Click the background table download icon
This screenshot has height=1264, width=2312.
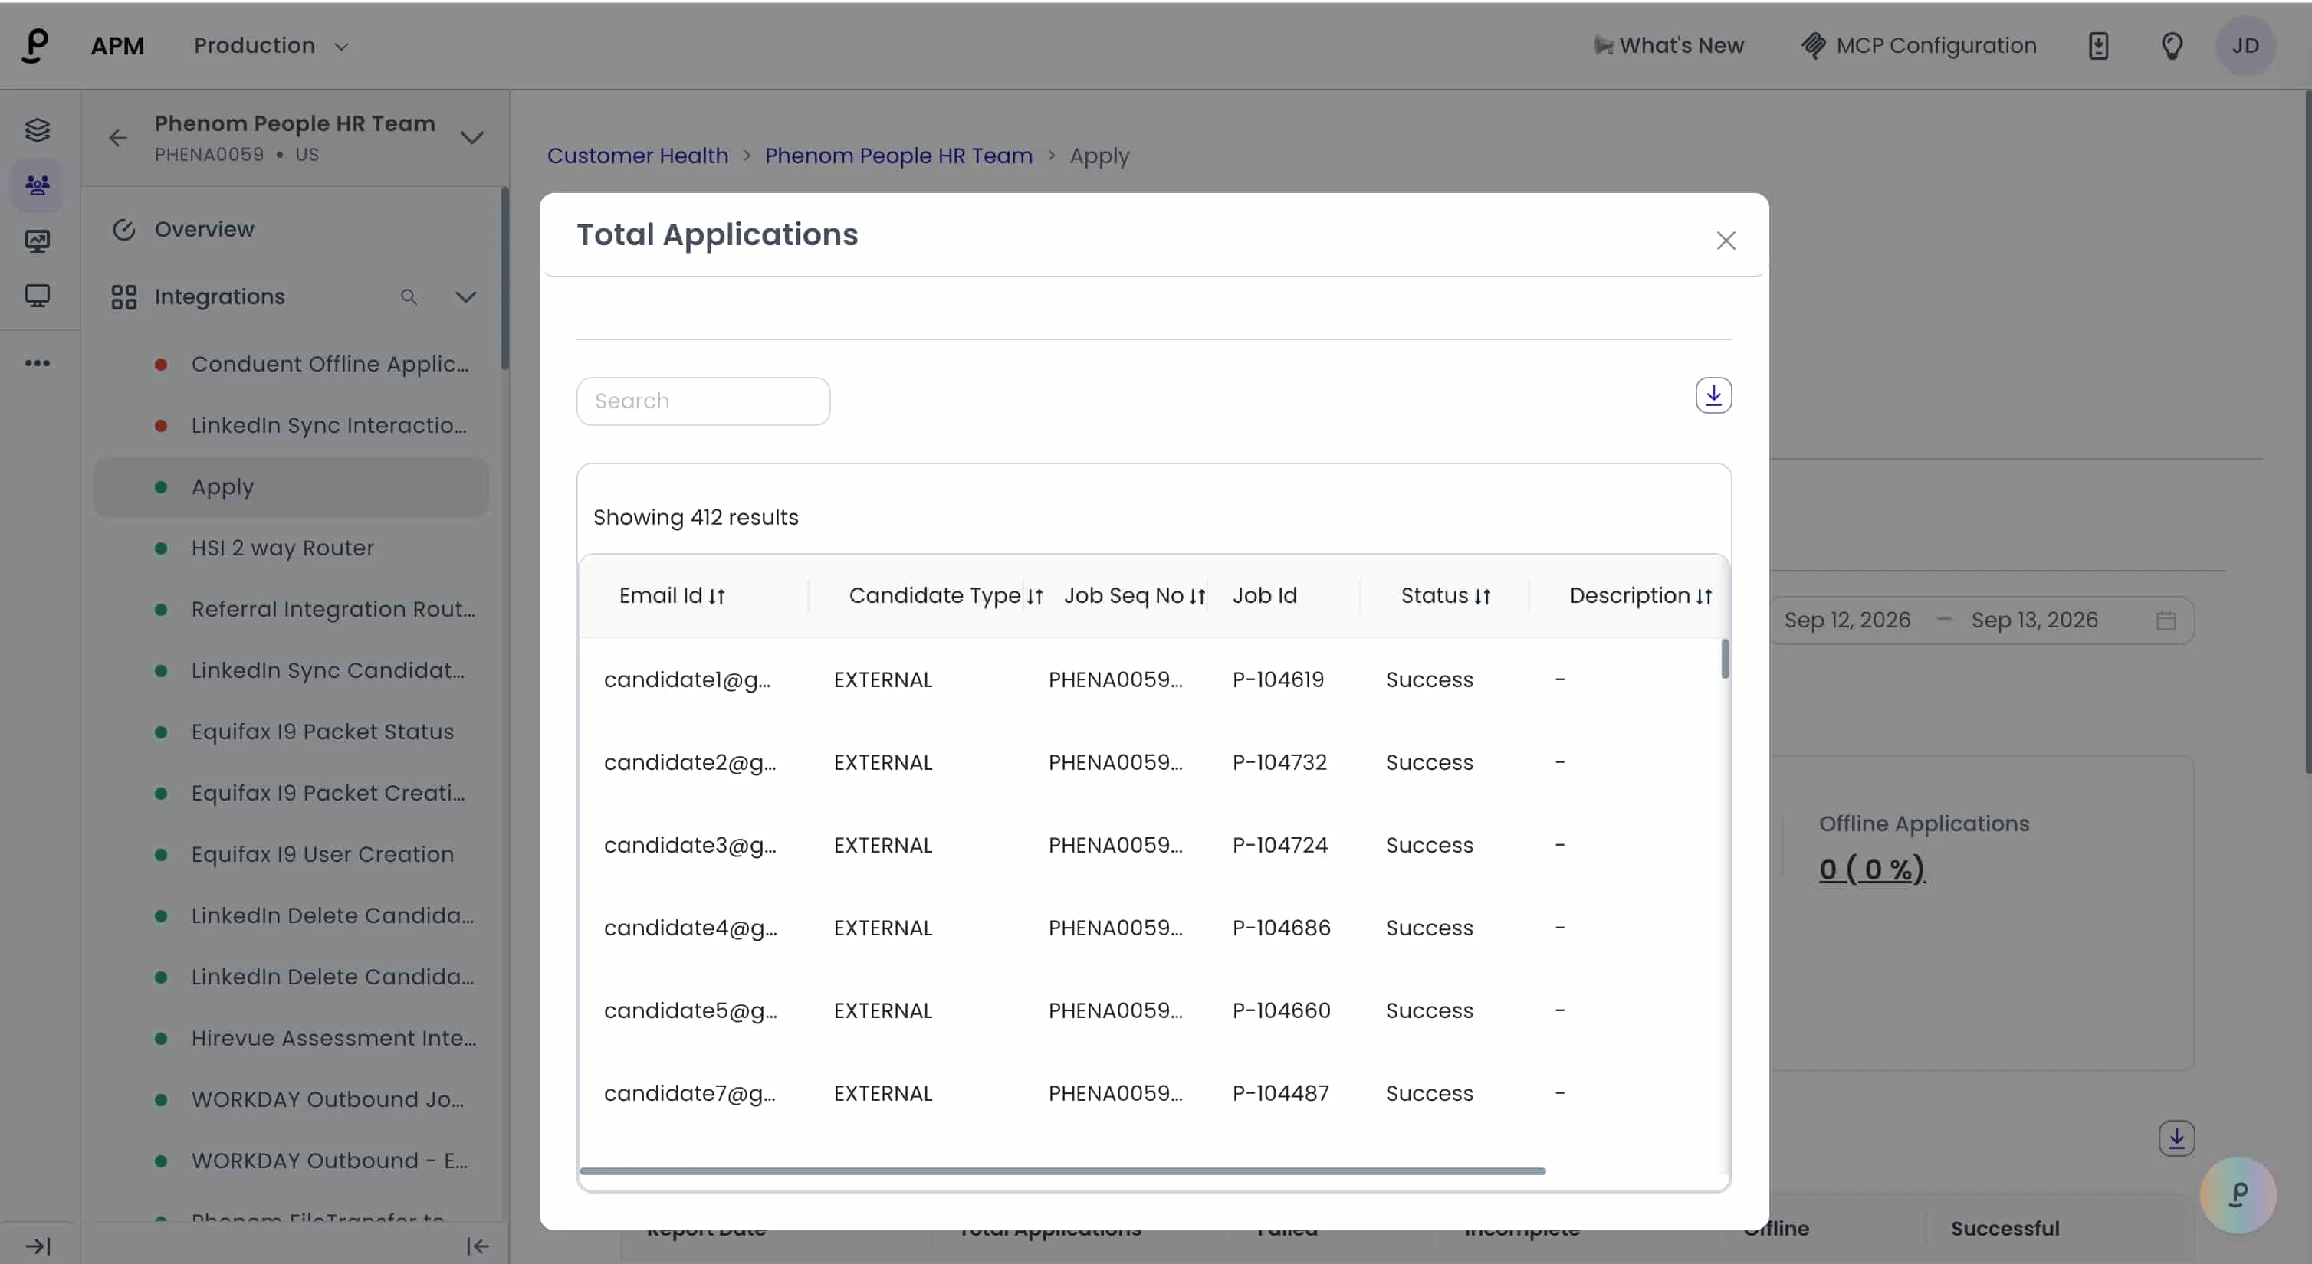2176,1138
